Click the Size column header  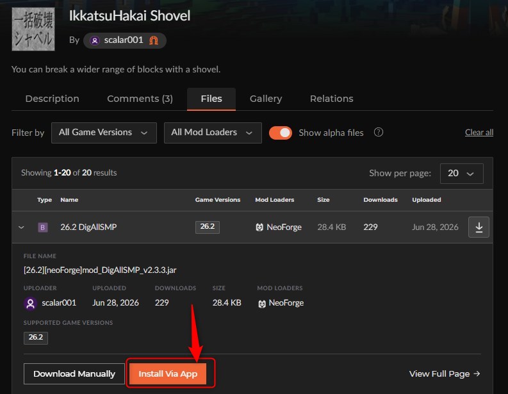click(324, 200)
